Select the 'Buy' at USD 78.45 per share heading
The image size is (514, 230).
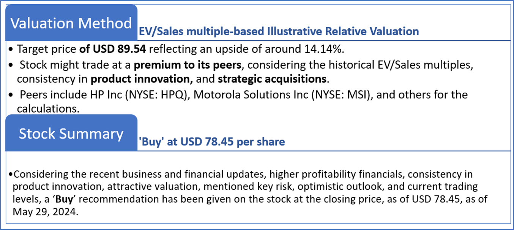click(211, 142)
